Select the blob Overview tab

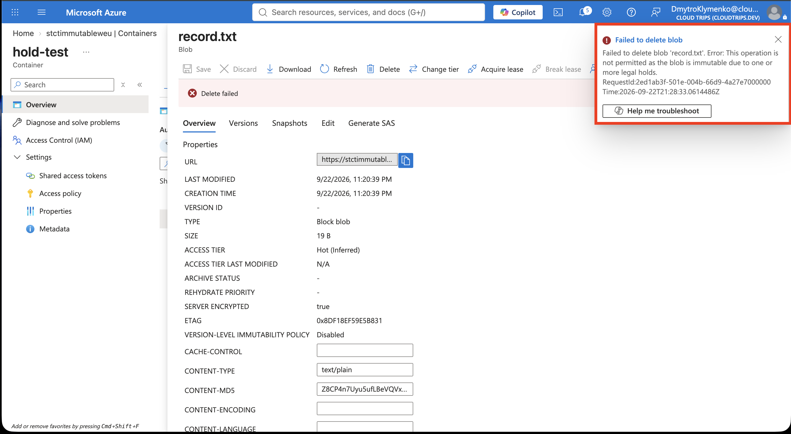[199, 123]
